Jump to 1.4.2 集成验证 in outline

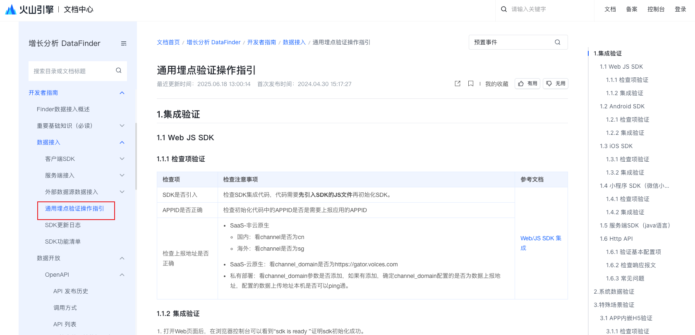[x=625, y=212]
